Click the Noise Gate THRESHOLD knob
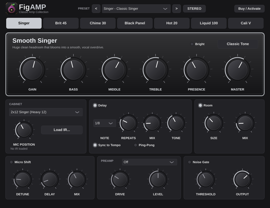The height and width of the screenshot is (208, 270). (x=205, y=180)
